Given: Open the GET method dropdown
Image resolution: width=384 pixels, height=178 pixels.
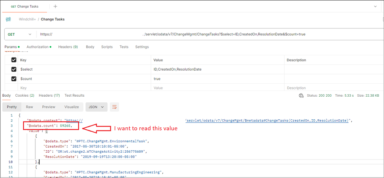Looking at the screenshot, I should [x=20, y=35].
